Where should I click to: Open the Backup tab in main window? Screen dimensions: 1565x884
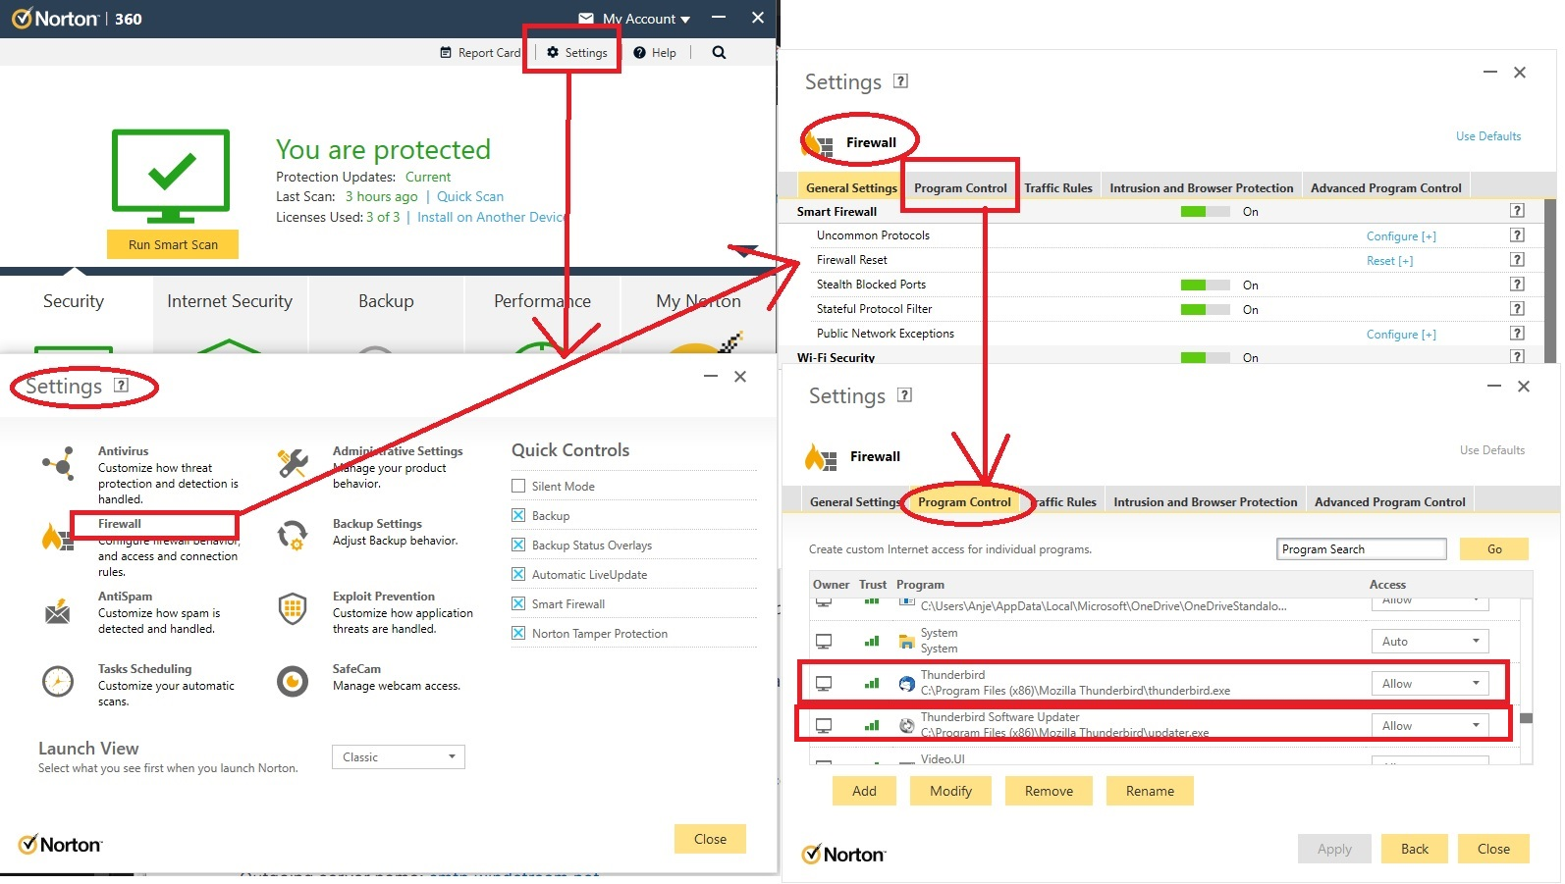click(x=386, y=302)
